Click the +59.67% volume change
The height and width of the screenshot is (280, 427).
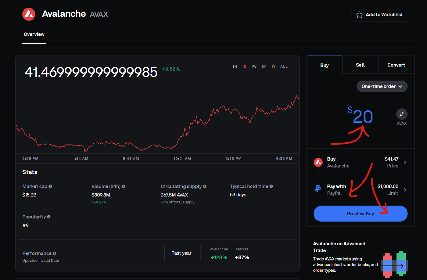[x=99, y=202]
